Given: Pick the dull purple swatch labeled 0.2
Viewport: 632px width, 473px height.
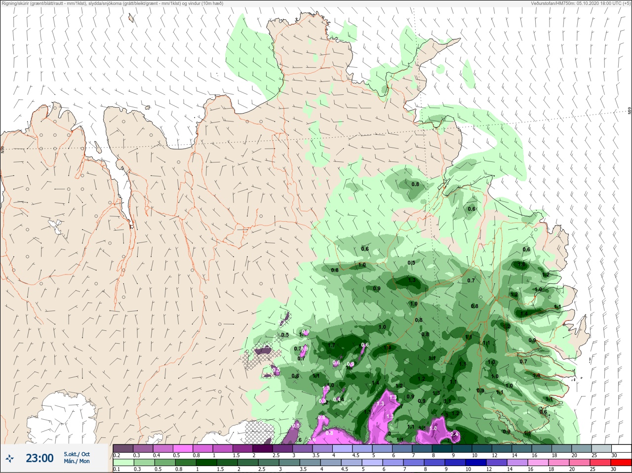Looking at the screenshot, I should click(x=123, y=448).
